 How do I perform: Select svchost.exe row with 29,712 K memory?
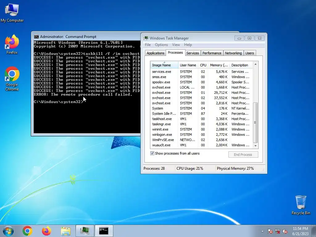point(201,93)
